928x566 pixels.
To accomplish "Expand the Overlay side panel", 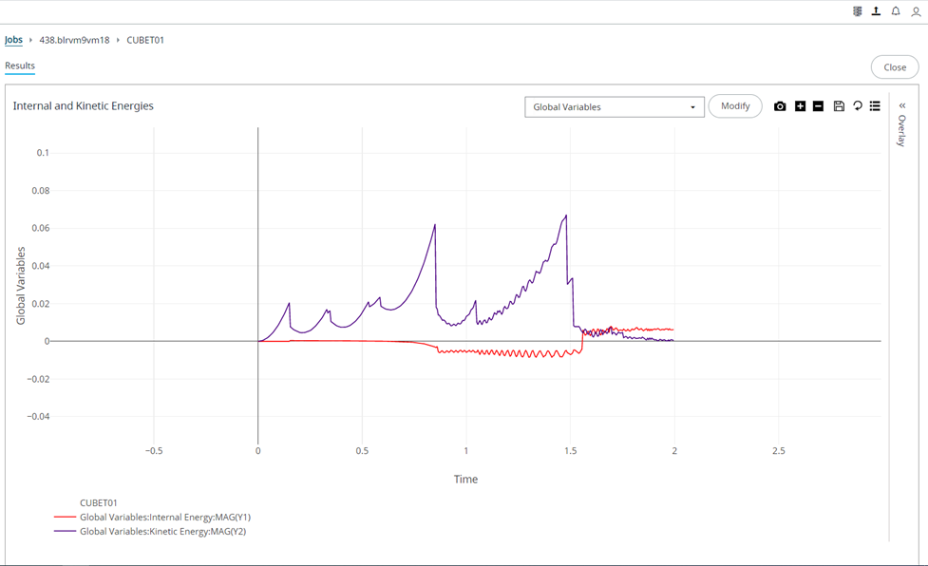I will coord(902,123).
